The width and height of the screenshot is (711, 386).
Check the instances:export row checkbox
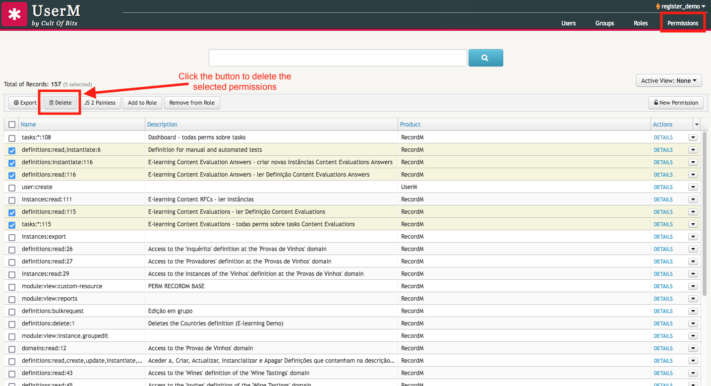(12, 237)
